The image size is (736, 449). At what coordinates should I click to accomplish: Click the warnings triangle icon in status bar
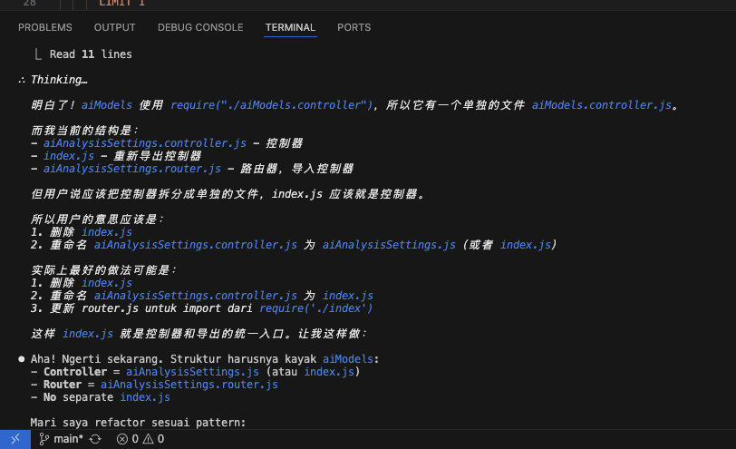149,439
